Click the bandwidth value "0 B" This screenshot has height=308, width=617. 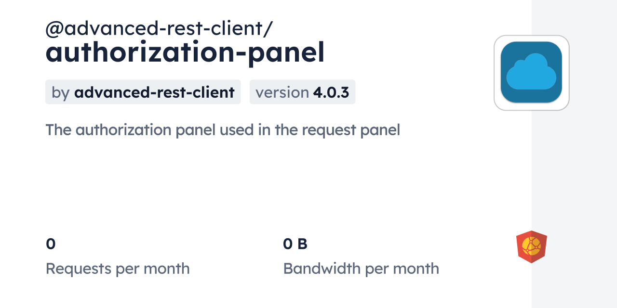click(x=295, y=244)
